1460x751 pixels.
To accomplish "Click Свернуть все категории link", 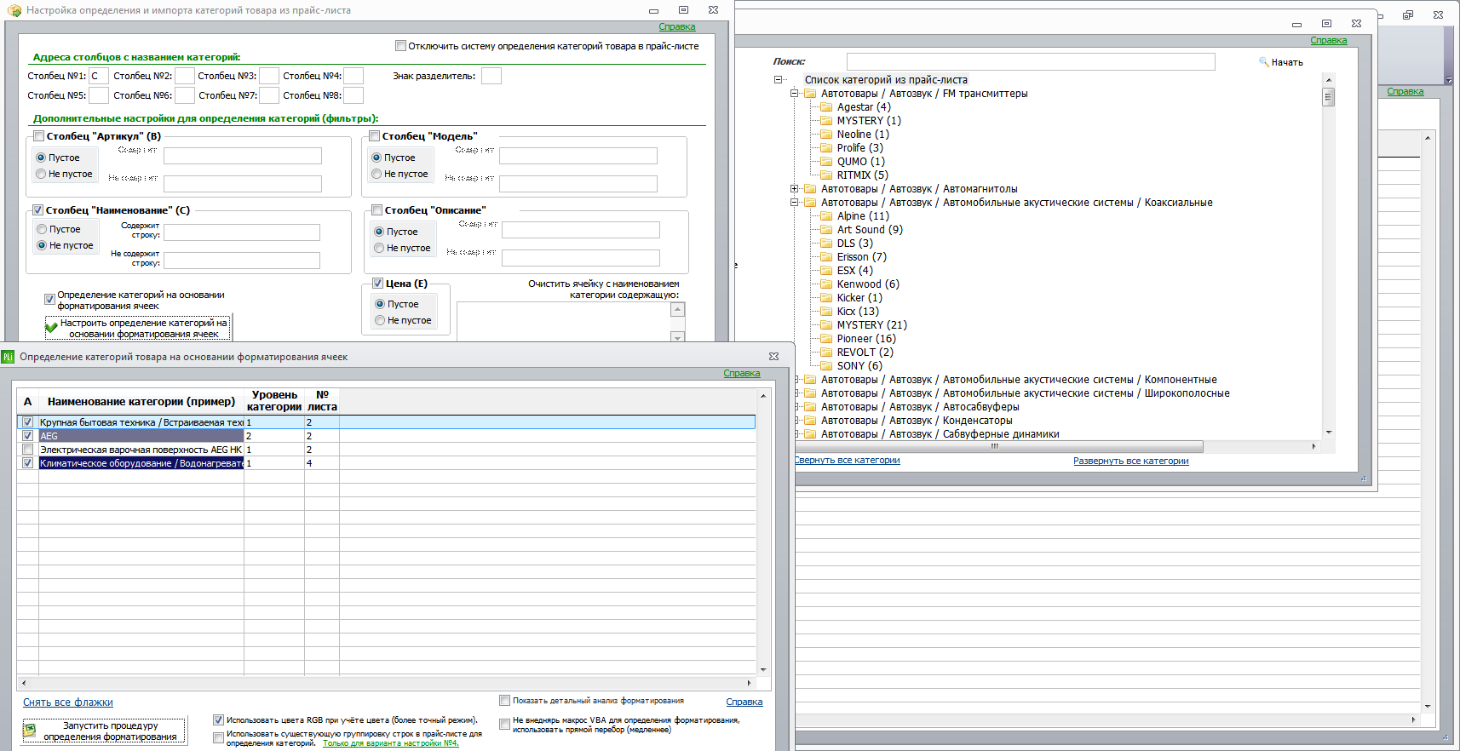I will tap(848, 461).
